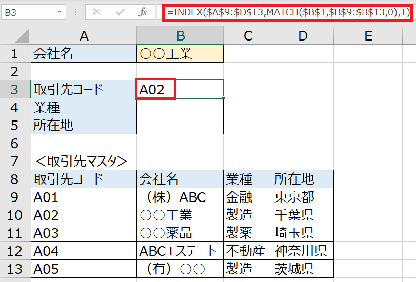
Task: Click master table header 取引先コード in row 8
Action: (x=84, y=179)
